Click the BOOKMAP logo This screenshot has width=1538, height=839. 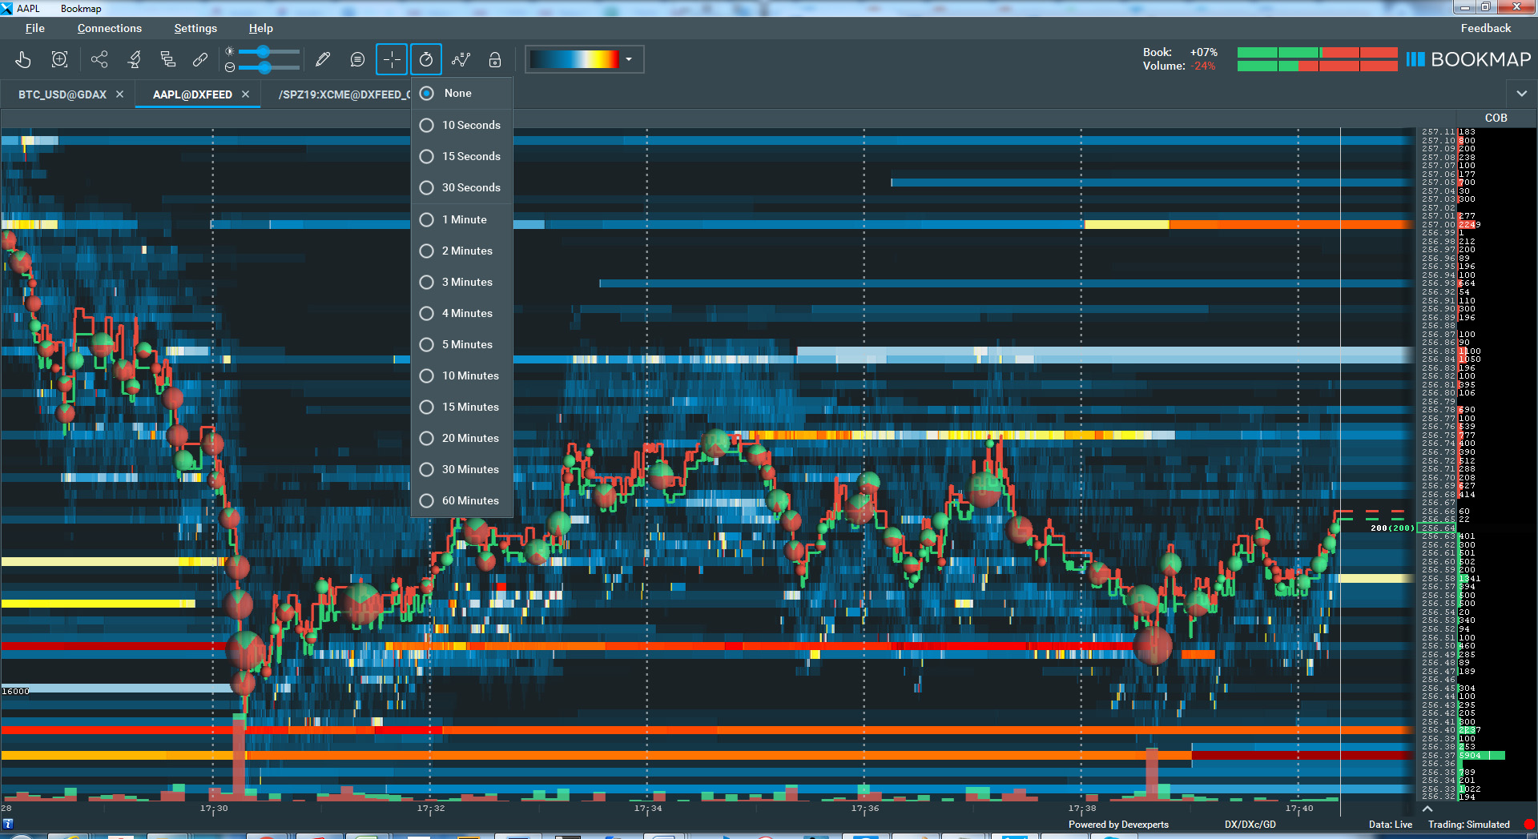[1468, 59]
